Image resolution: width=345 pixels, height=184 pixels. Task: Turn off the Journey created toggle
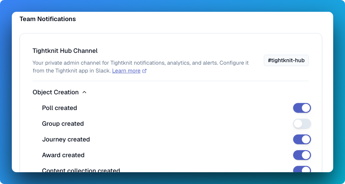(x=302, y=139)
